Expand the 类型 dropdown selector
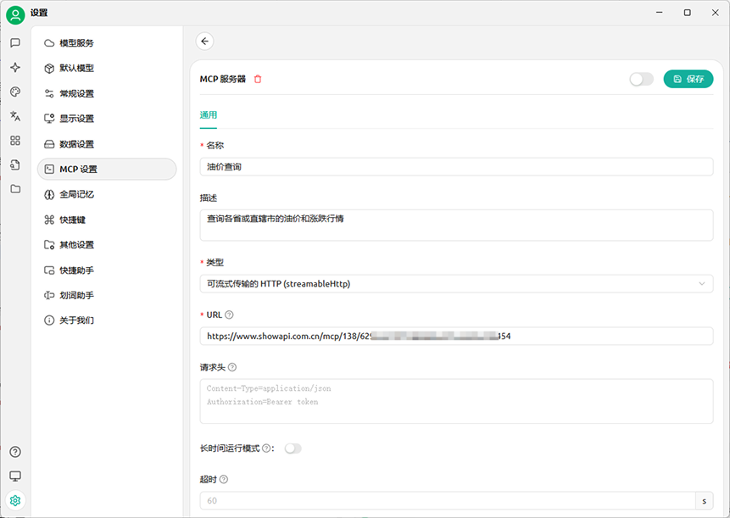Viewport: 730px width, 518px height. [x=456, y=284]
